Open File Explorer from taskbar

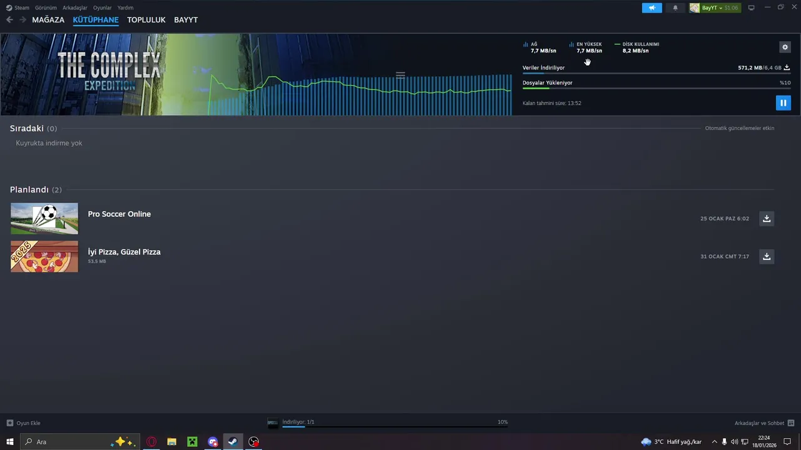coord(171,442)
